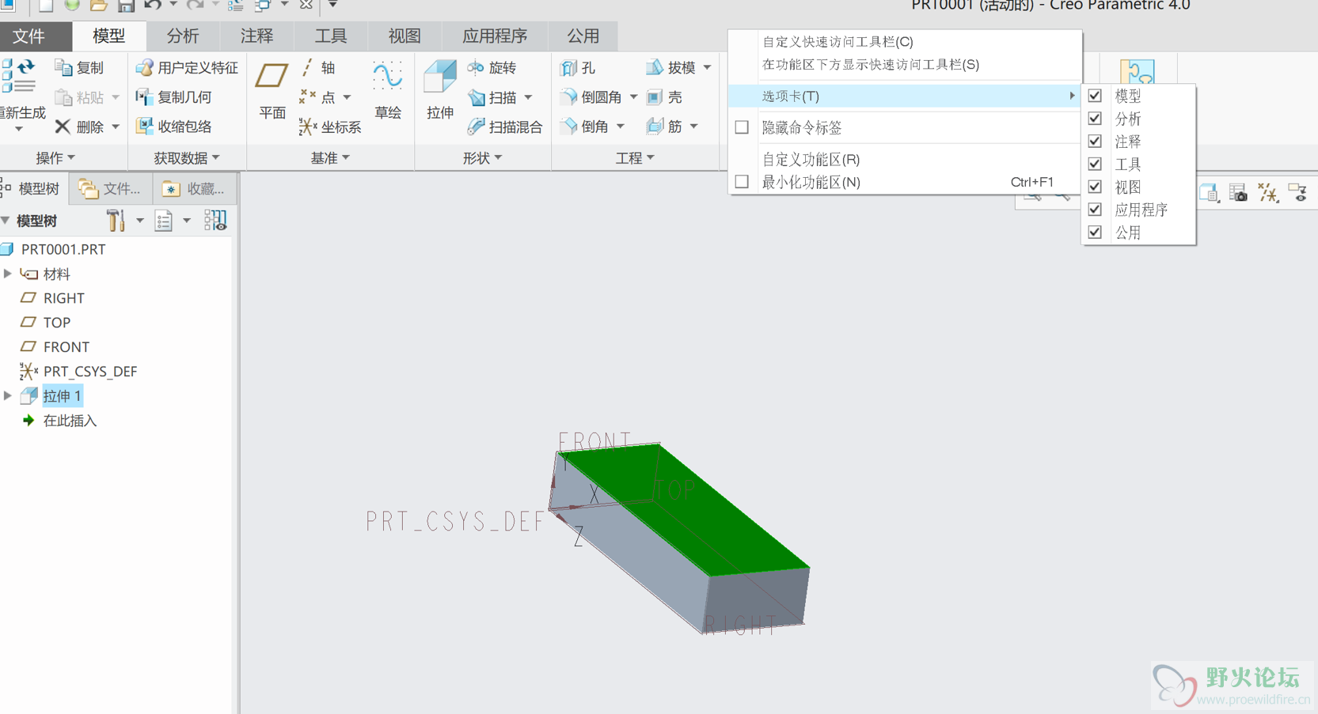The image size is (1318, 714).
Task: Expand the 操作 group dropdown
Action: [x=55, y=158]
